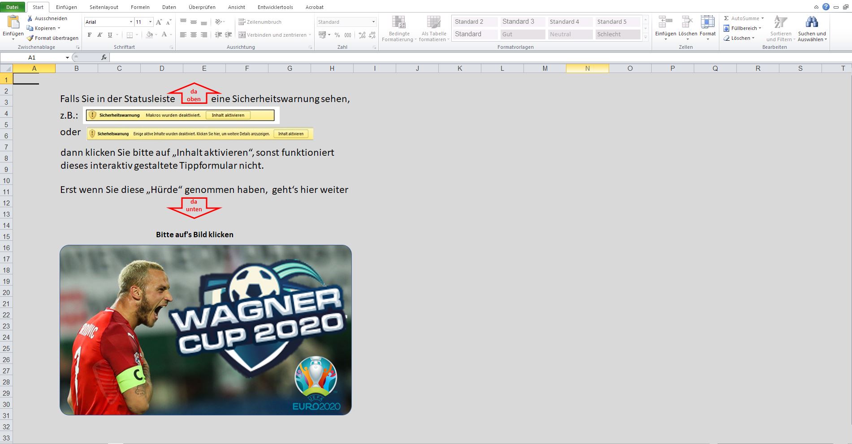Click the fill color paint bucket

pos(149,35)
